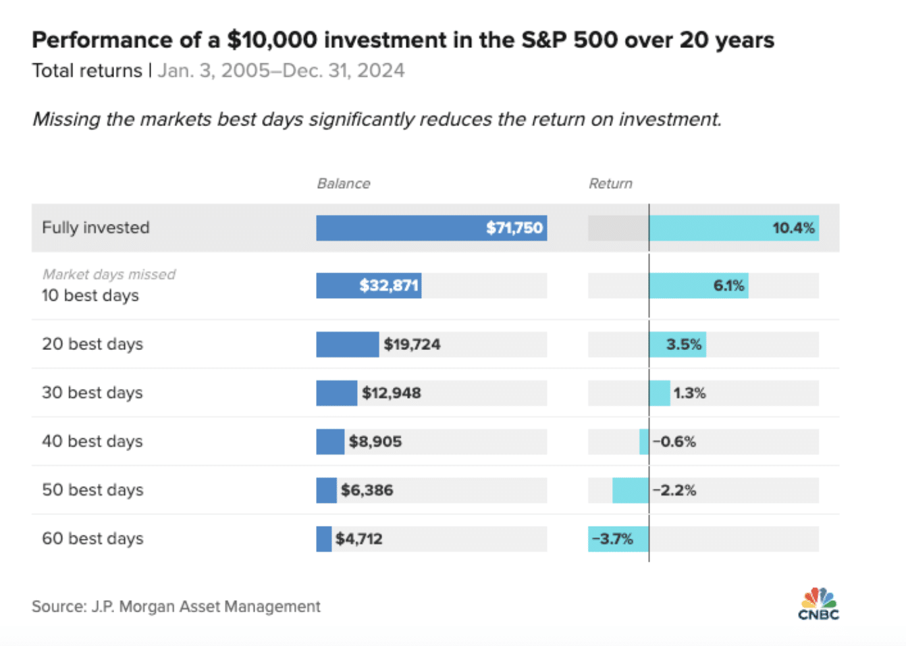906x646 pixels.
Task: Click the Fully invested row label
Action: [96, 228]
